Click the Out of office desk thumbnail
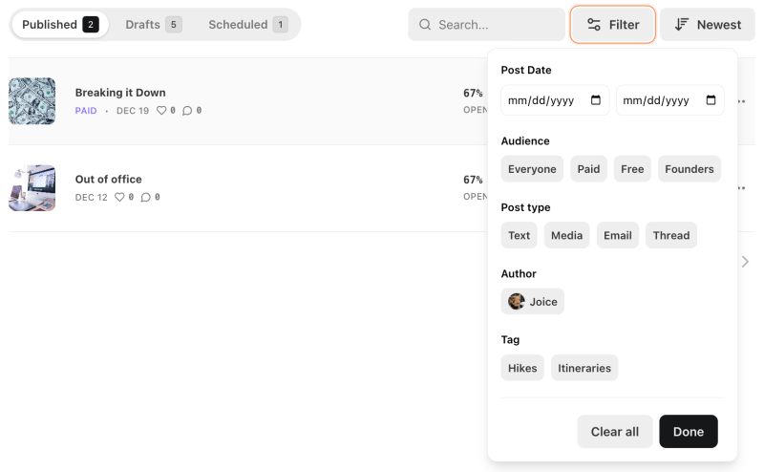 coord(32,187)
